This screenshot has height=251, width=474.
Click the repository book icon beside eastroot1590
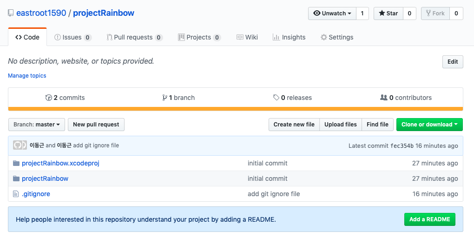(x=11, y=13)
